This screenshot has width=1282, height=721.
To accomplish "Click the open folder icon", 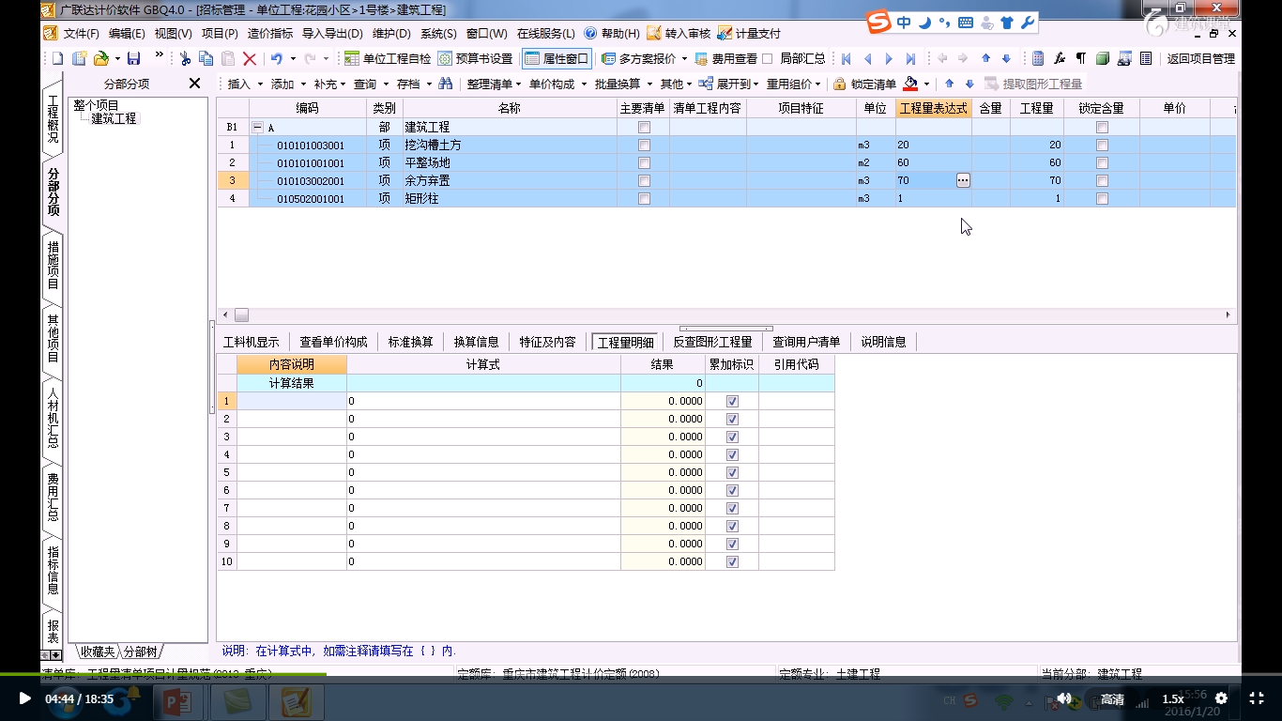I will [100, 58].
